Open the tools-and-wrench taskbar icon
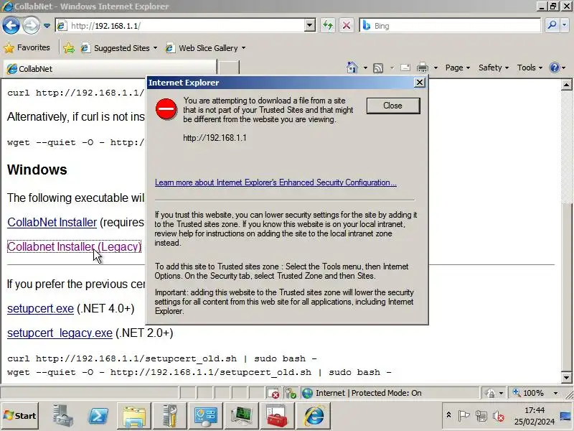Viewport: 574px width, 431px height. point(170,416)
